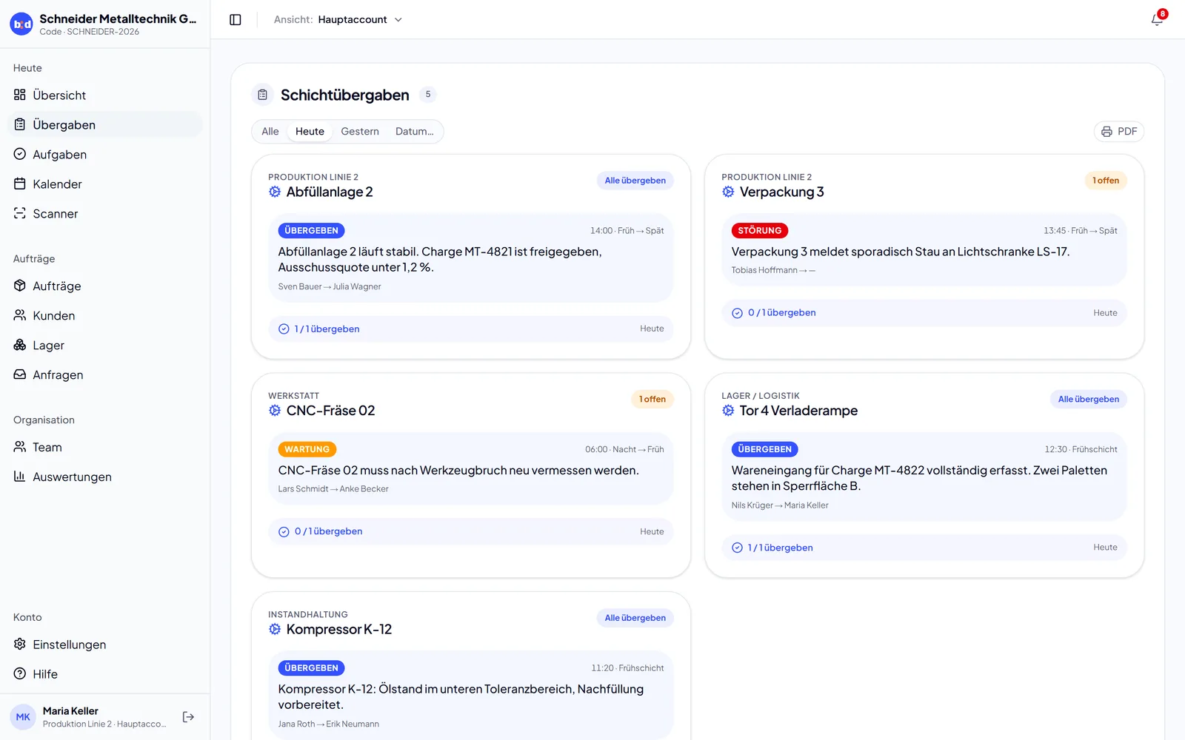
Task: Click the 1 offen badge on Verpackung 3
Action: pos(1106,181)
